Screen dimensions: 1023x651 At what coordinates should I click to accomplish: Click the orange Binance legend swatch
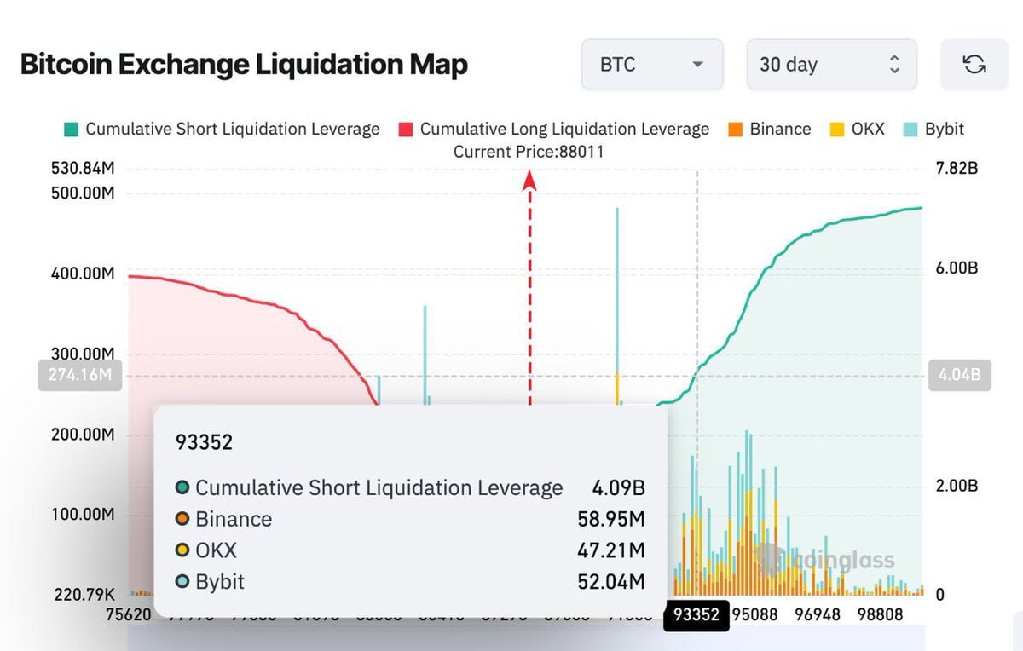pos(736,130)
